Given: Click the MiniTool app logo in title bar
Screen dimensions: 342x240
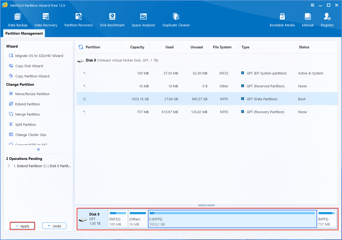Looking at the screenshot, I should coord(5,5).
